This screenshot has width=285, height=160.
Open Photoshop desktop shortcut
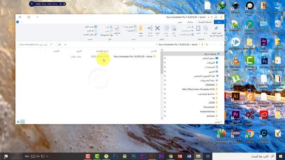point(264,61)
